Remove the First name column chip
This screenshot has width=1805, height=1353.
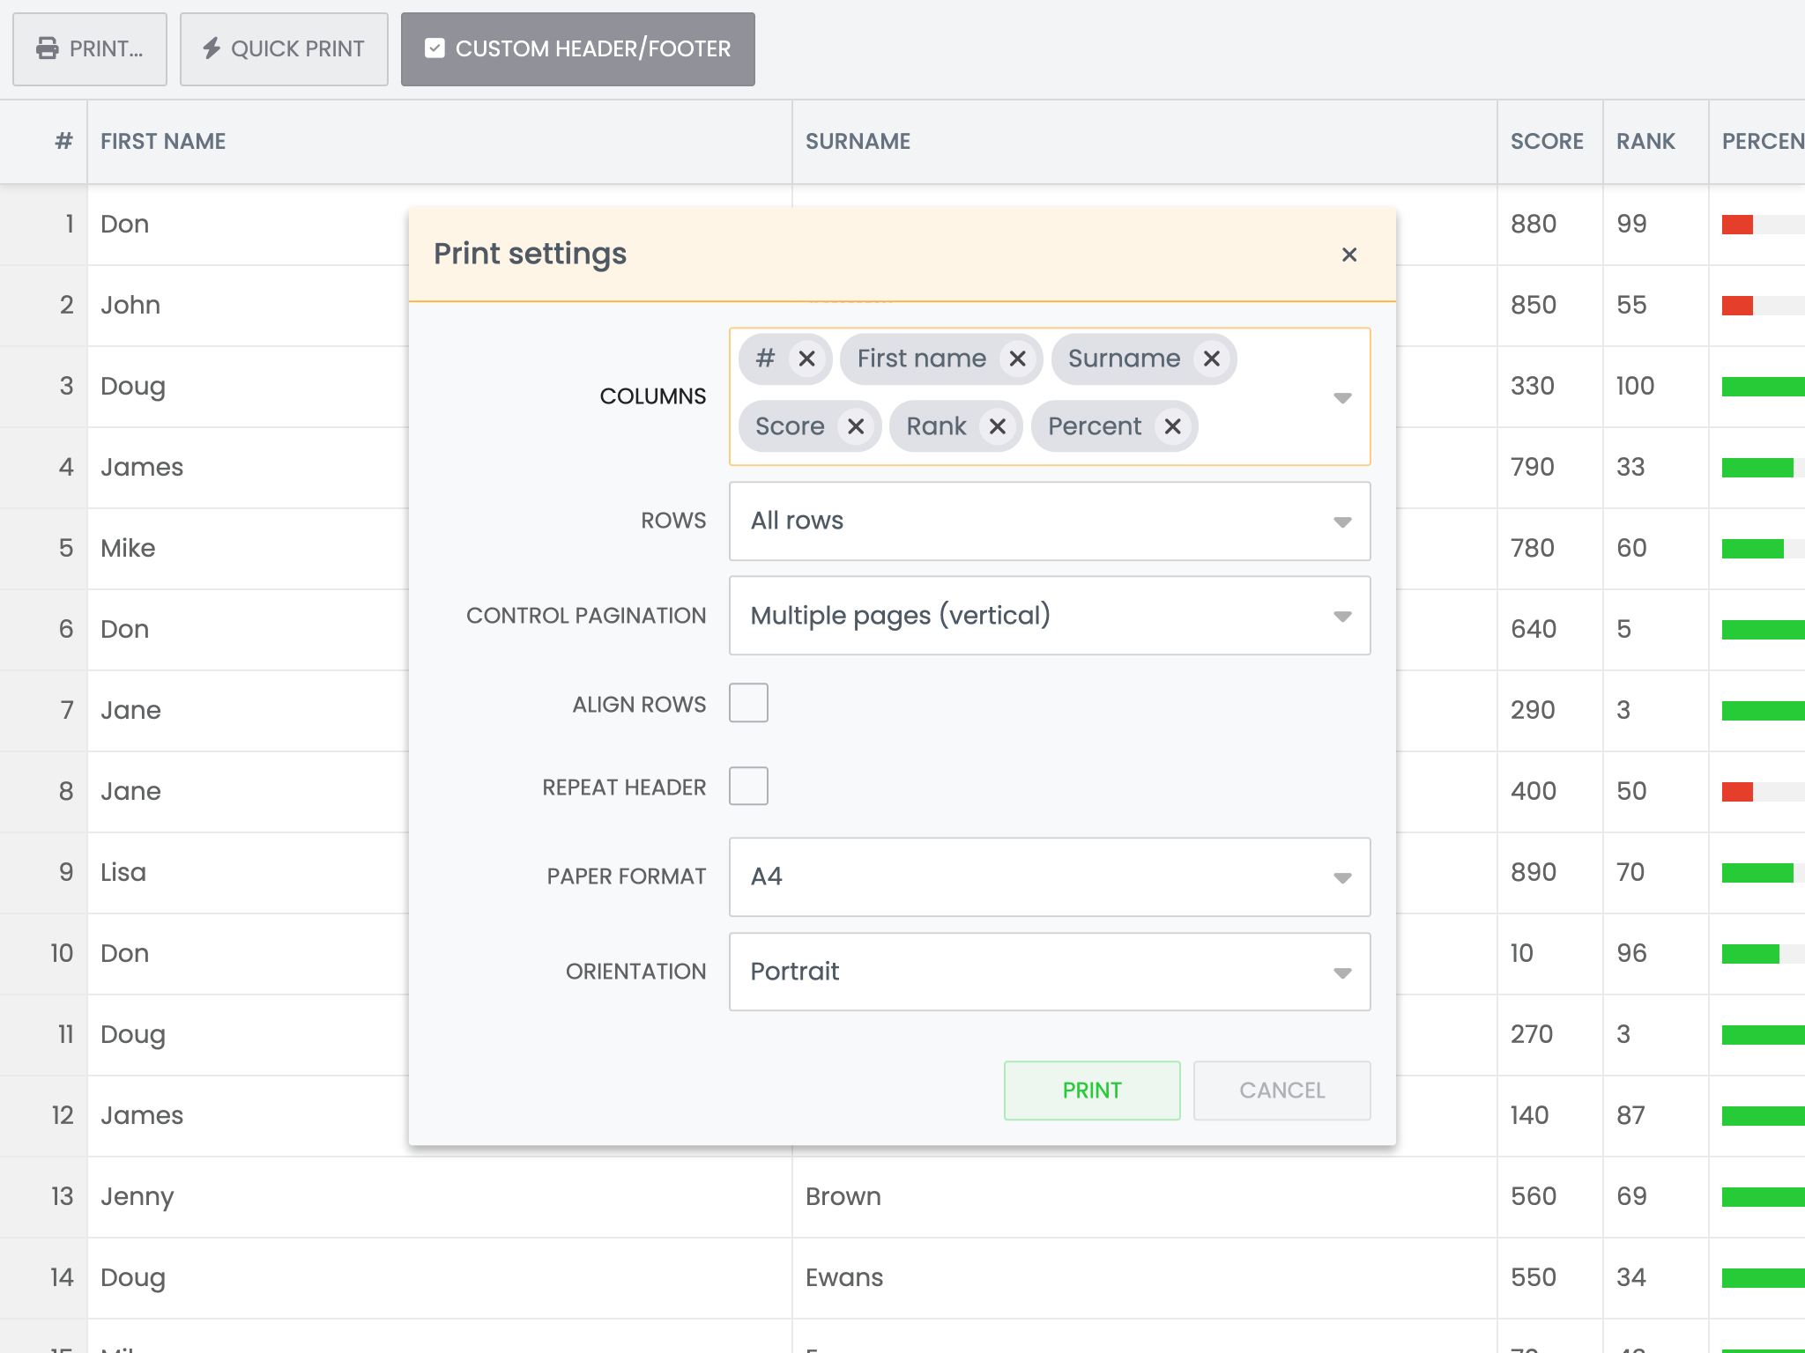(1018, 359)
